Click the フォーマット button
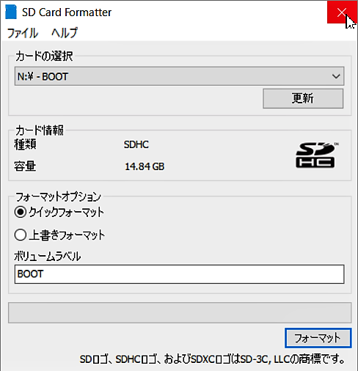Screen dimensions: 358x371 318,338
